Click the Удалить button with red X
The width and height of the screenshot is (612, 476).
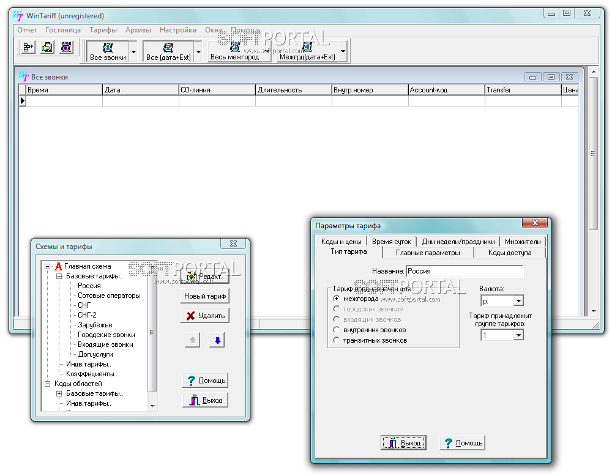pyautogui.click(x=205, y=316)
